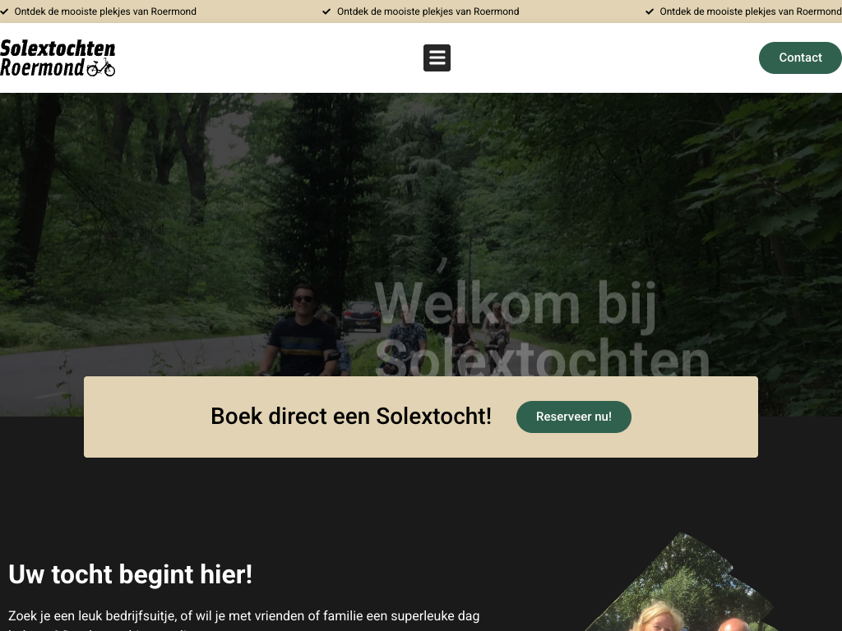Viewport: 842px width, 631px height.
Task: Click the 'Welkom bij Solextochten' hero heading
Action: point(542,328)
